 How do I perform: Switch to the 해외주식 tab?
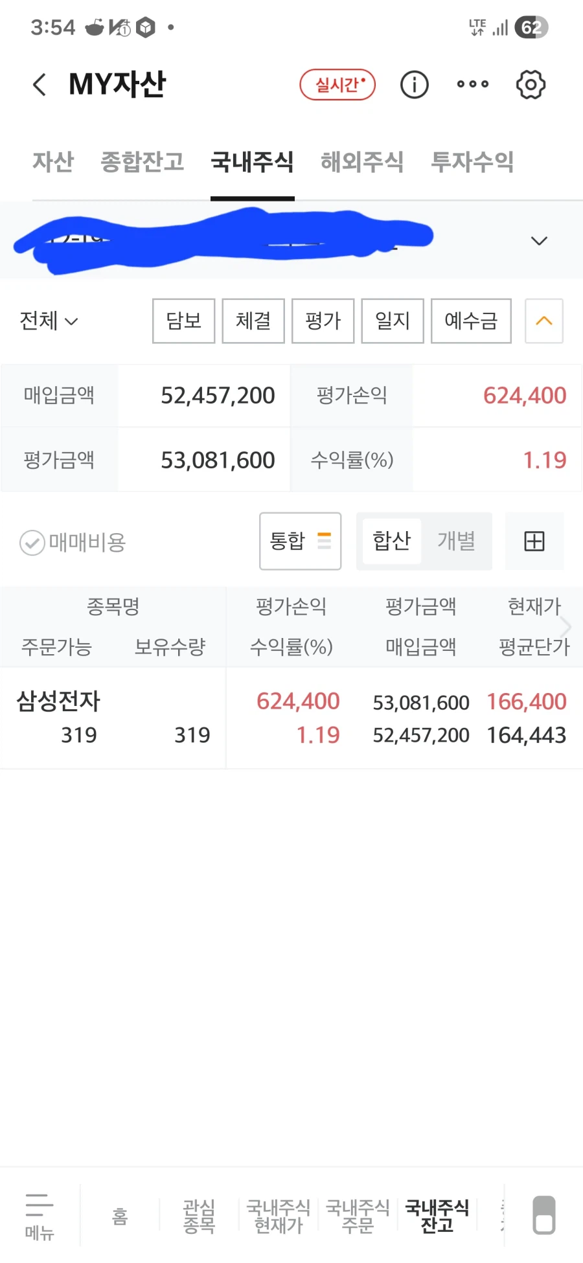click(362, 162)
